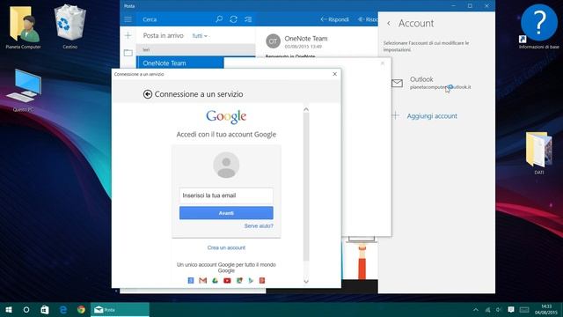Click the Posta app taskbar button
The height and width of the screenshot is (317, 563).
click(120, 309)
